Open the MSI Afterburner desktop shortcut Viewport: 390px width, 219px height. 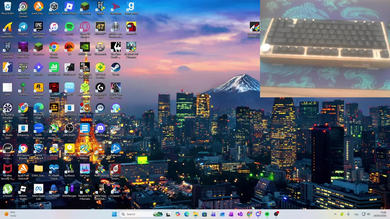pos(54,131)
